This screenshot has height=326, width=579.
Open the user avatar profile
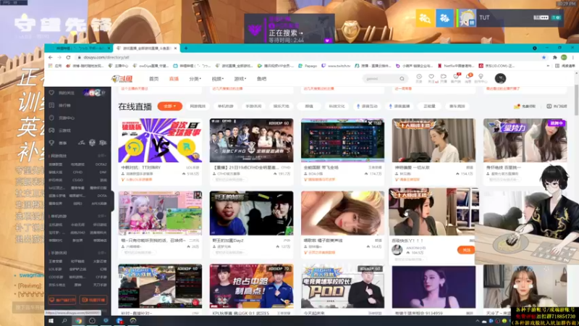click(x=500, y=78)
